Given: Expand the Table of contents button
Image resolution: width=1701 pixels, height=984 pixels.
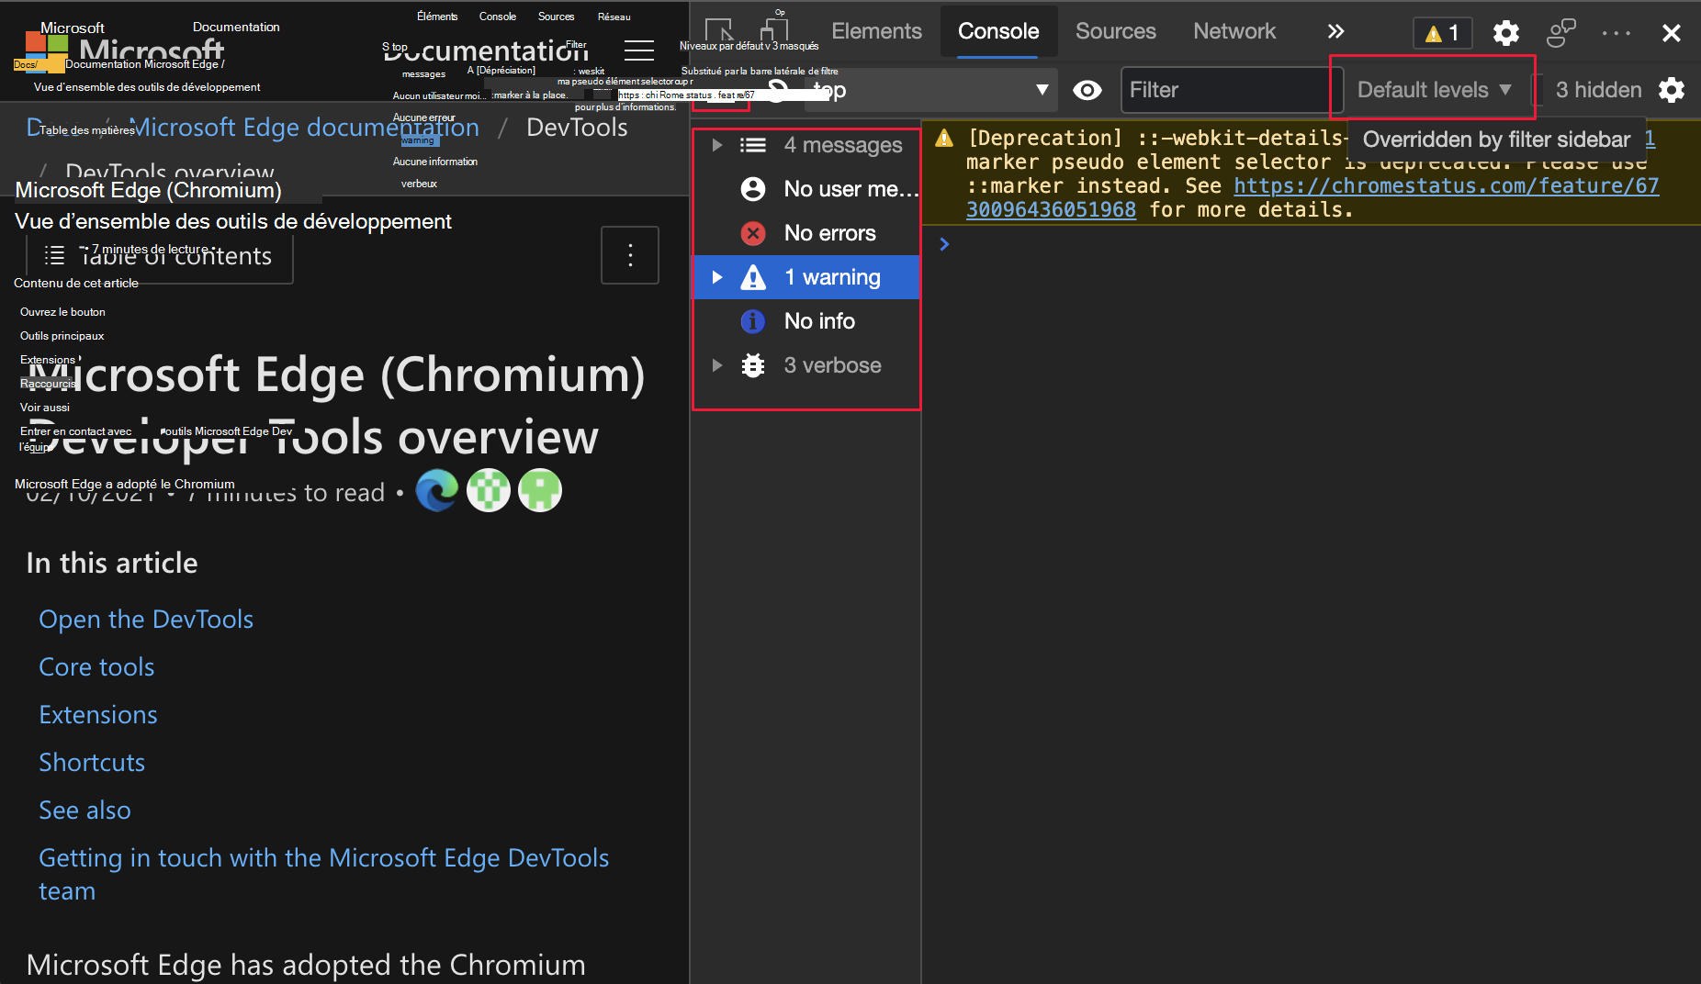Looking at the screenshot, I should (x=159, y=256).
